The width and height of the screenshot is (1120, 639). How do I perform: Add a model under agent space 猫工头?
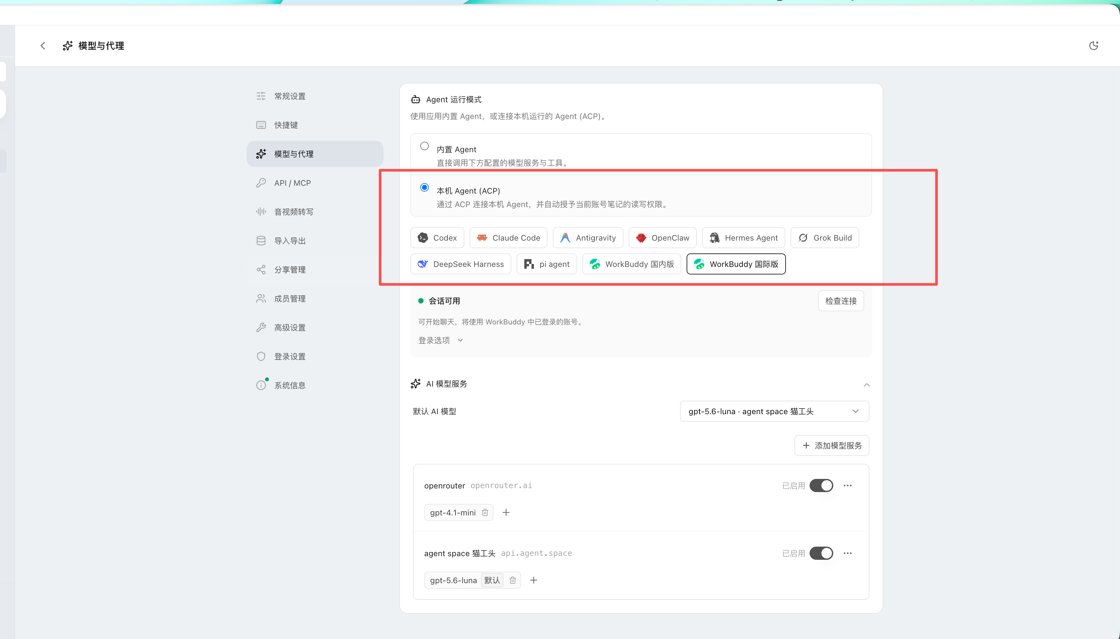(x=533, y=580)
